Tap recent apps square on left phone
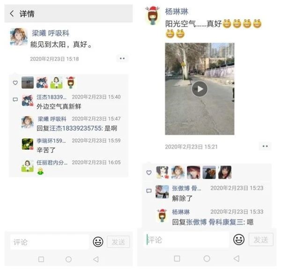Viewport: 281px width, 271px height. (41, 259)
